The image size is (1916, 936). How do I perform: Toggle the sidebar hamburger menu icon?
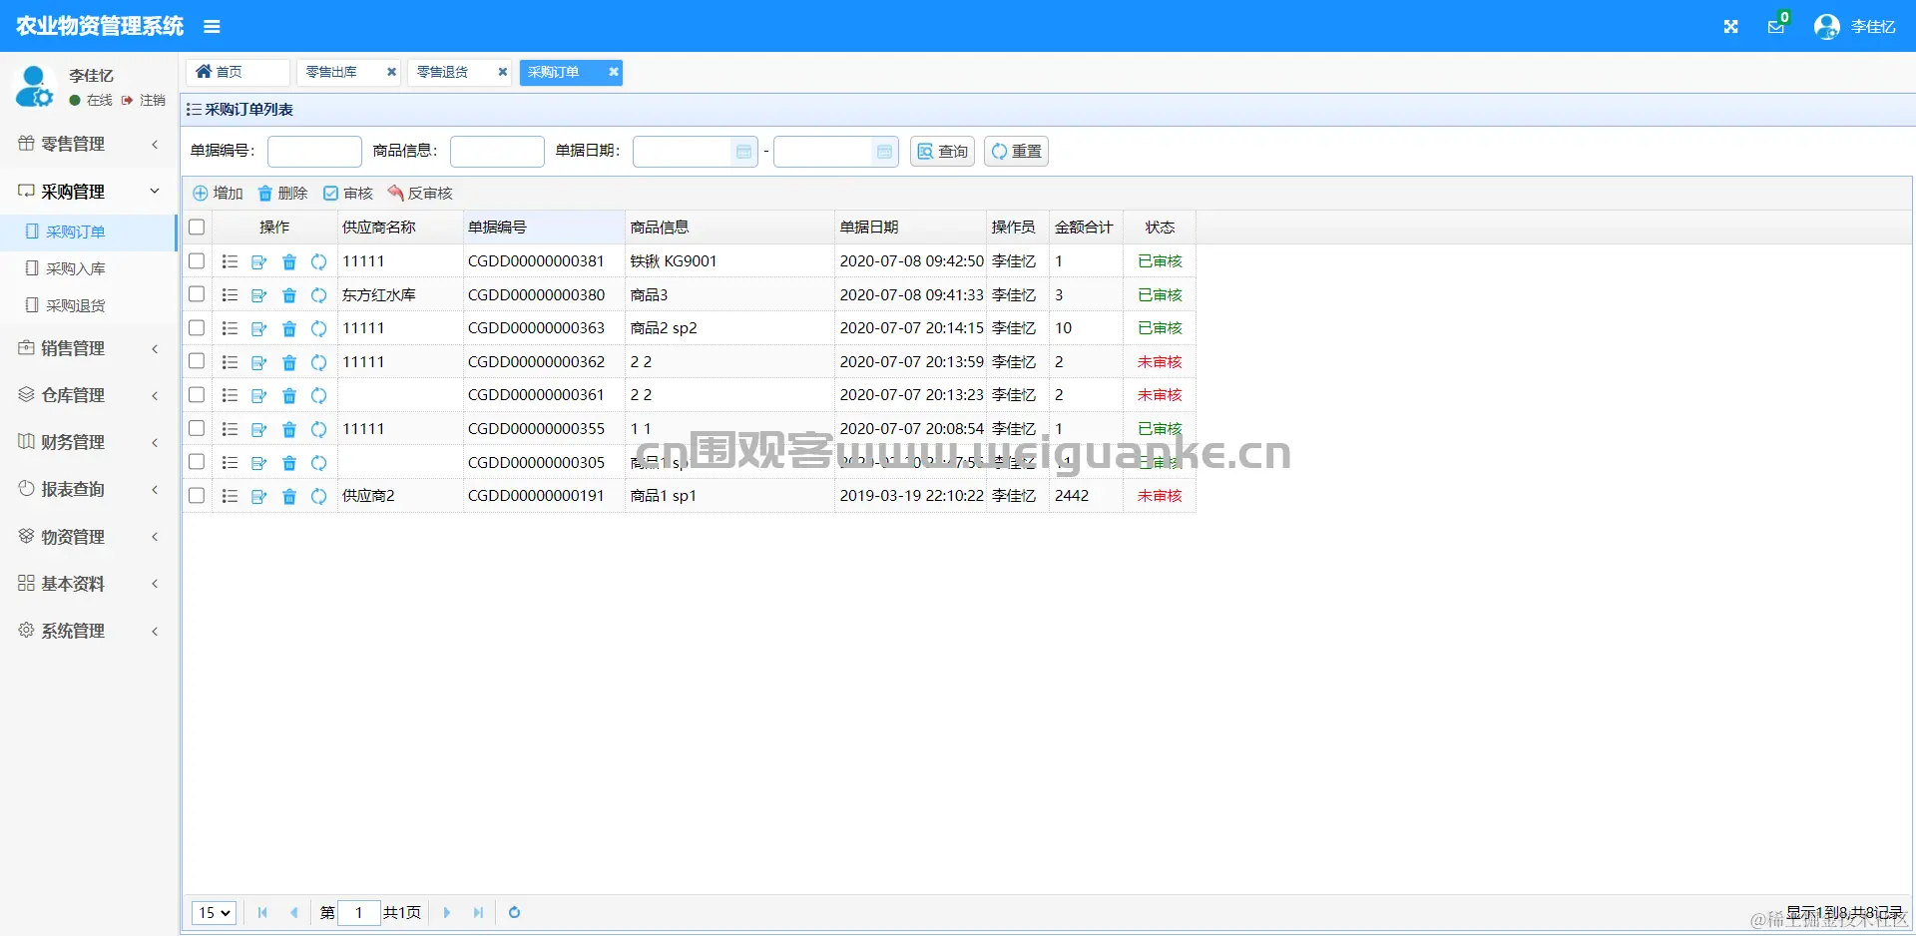click(212, 27)
